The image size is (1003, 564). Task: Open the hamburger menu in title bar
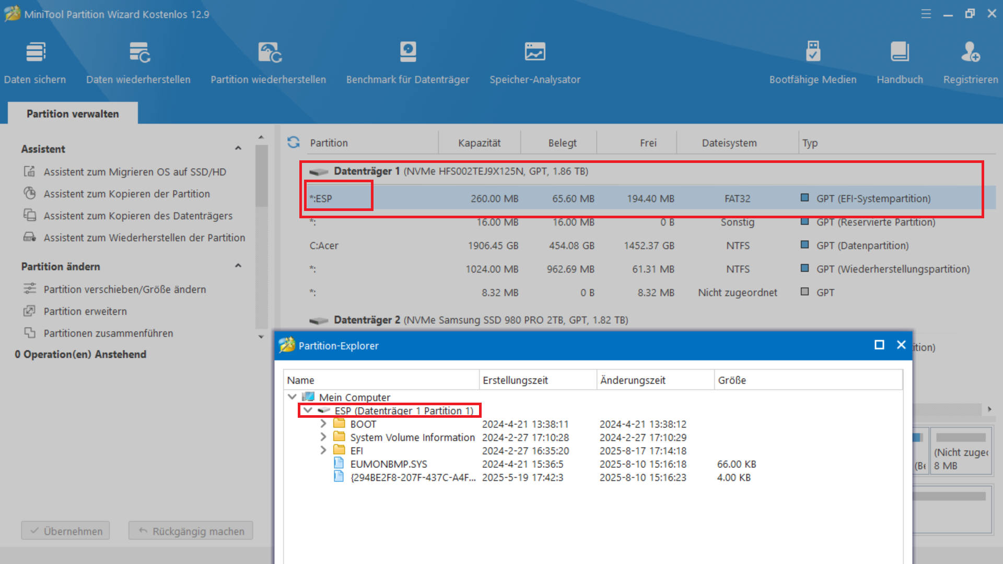(926, 14)
